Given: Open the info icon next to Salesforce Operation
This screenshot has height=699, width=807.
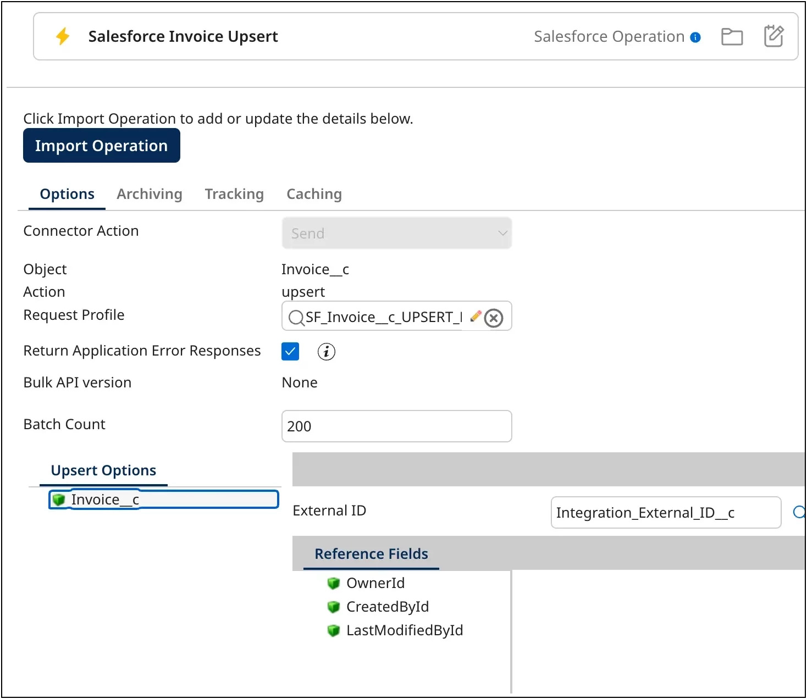Looking at the screenshot, I should tap(695, 37).
